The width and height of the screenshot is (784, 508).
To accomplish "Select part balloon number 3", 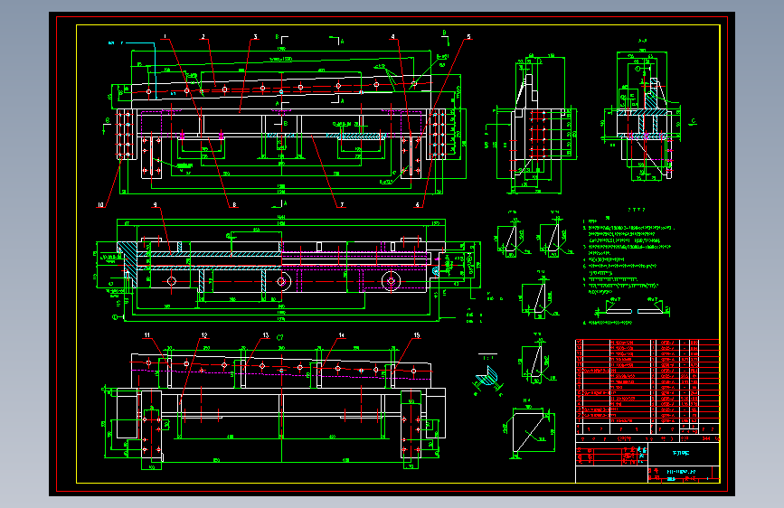I will 256,36.
